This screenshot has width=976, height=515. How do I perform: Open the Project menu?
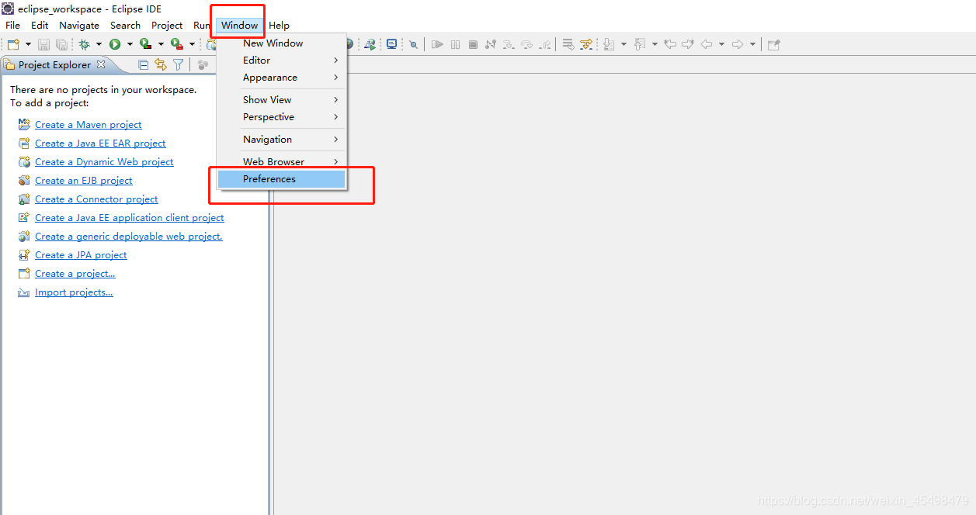tap(167, 26)
